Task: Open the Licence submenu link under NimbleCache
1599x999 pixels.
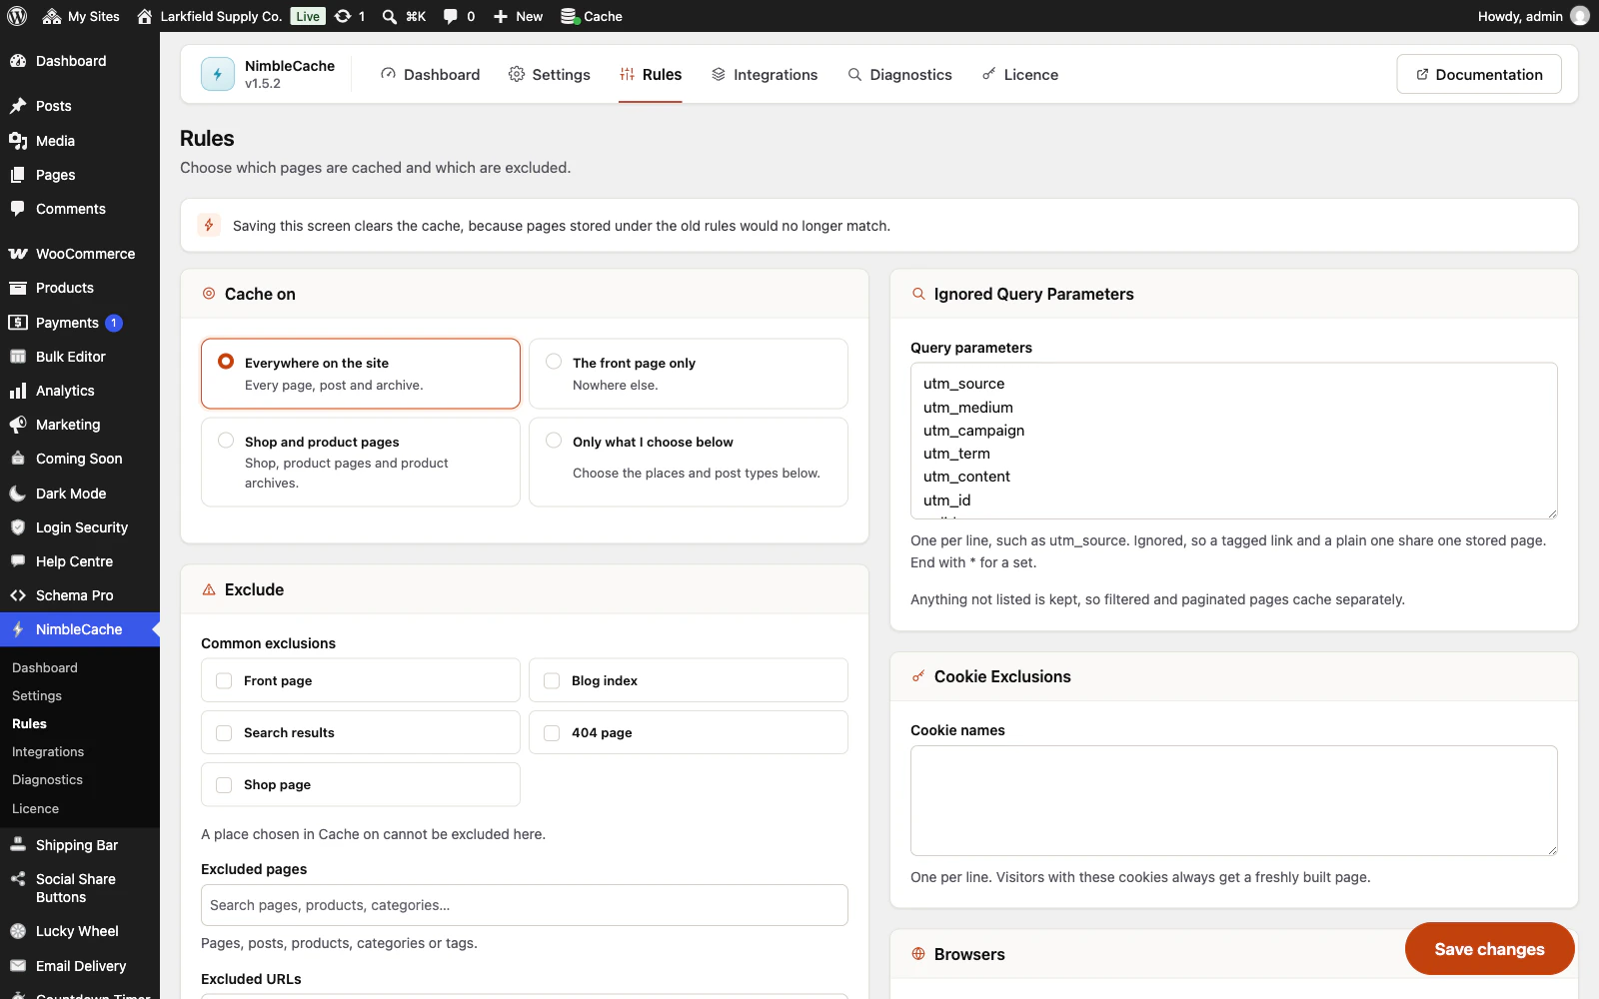Action: (35, 808)
